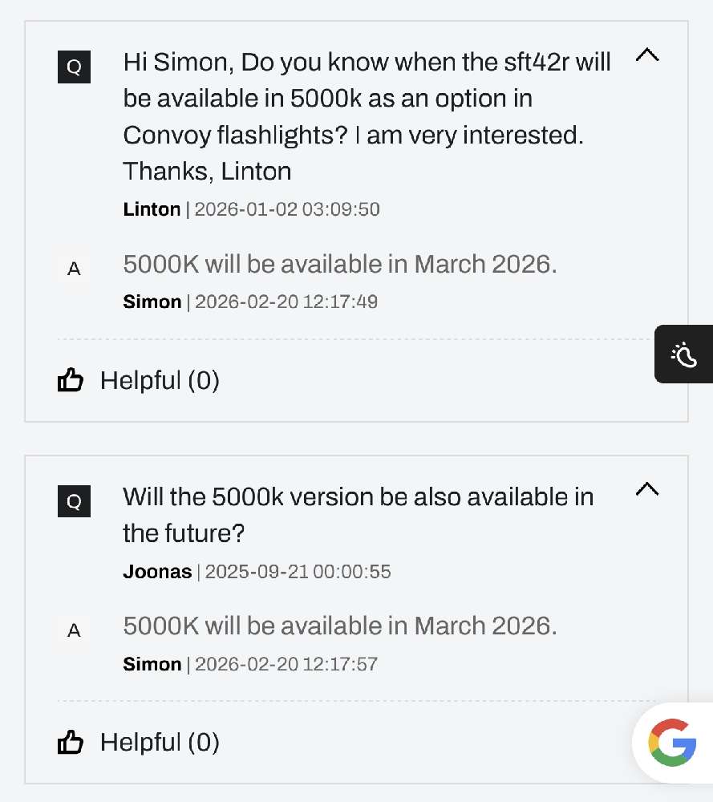Click the author name Linton
This screenshot has height=802, width=713.
(152, 209)
